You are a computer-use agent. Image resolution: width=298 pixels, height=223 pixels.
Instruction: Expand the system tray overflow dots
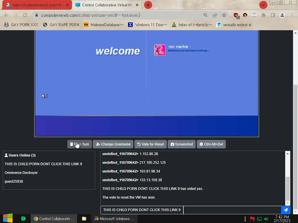tap(245, 219)
